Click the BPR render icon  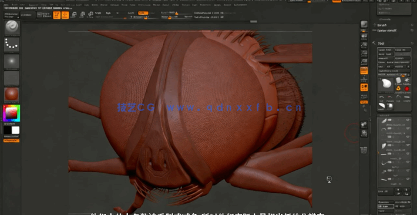click(x=364, y=25)
